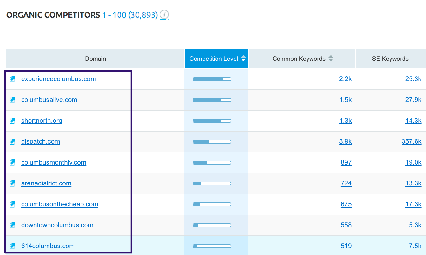426x255 pixels.
Task: Open 19.0k SE keywords link
Action: (413, 162)
